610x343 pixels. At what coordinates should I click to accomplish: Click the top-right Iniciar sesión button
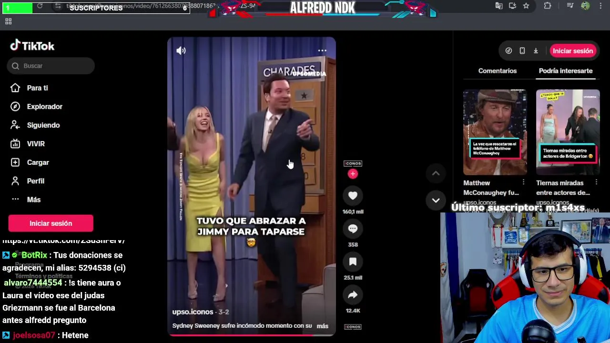573,51
